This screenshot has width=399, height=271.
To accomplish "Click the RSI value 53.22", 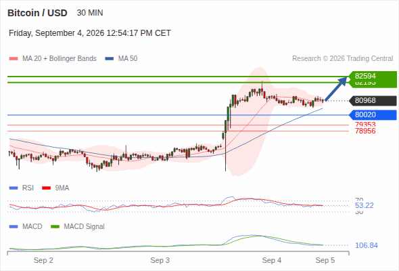I will pyautogui.click(x=364, y=205).
